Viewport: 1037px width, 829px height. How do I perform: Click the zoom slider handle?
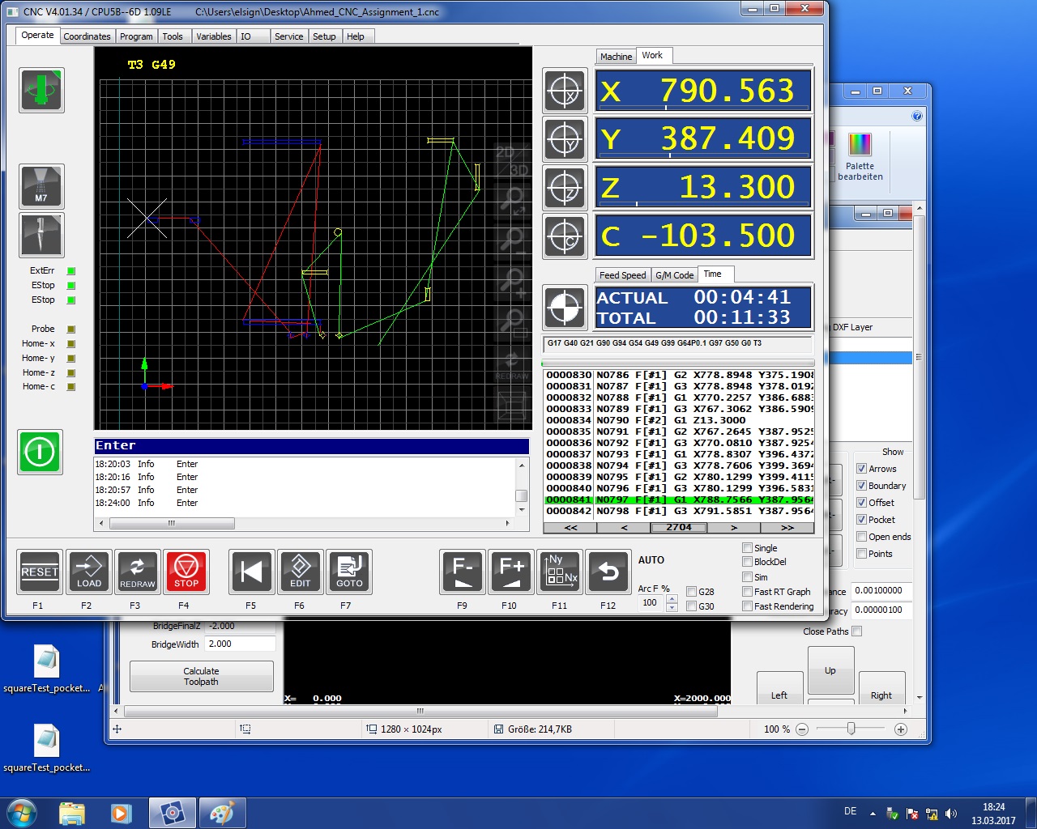[851, 729]
